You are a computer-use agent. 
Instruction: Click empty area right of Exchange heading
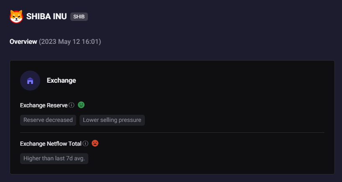[x=201, y=81]
